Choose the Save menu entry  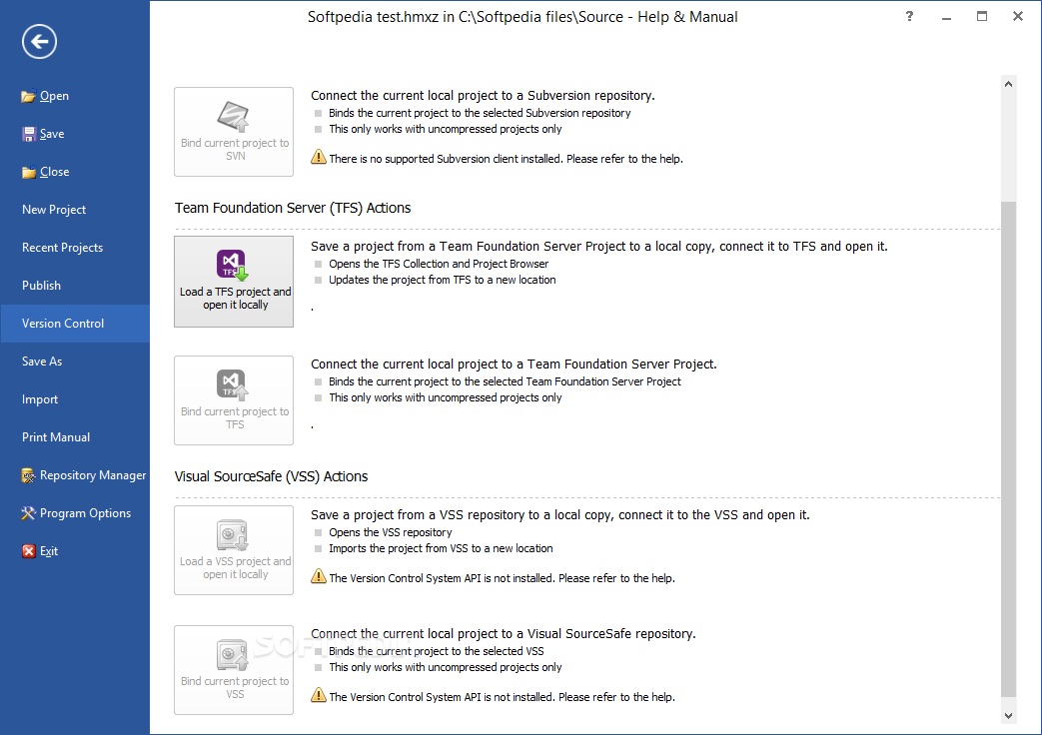[x=75, y=134]
